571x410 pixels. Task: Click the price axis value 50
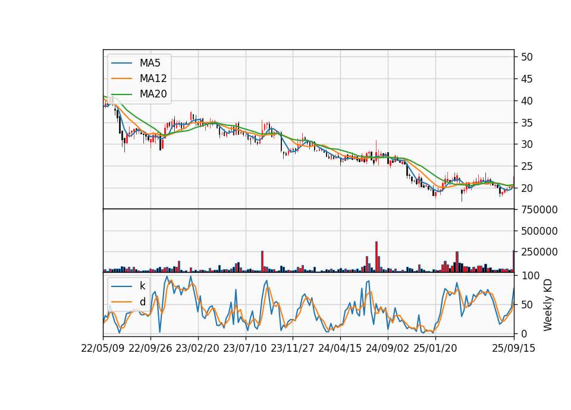click(x=527, y=57)
